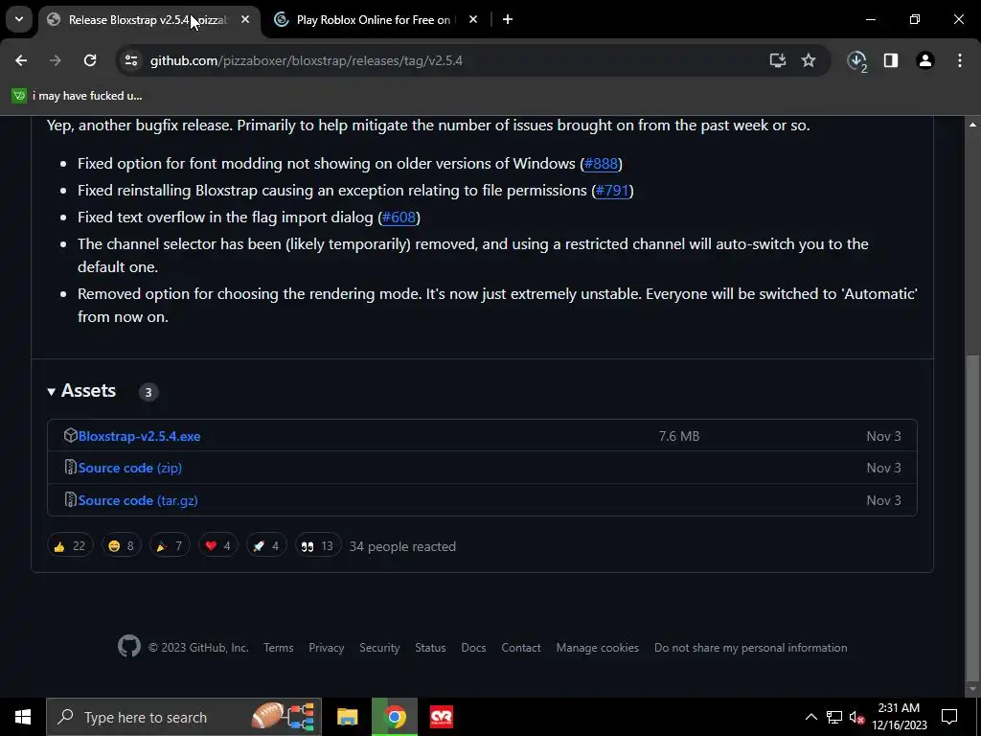
Task: Click the file icon beside Source code (tar.gz)
Action: (70, 499)
